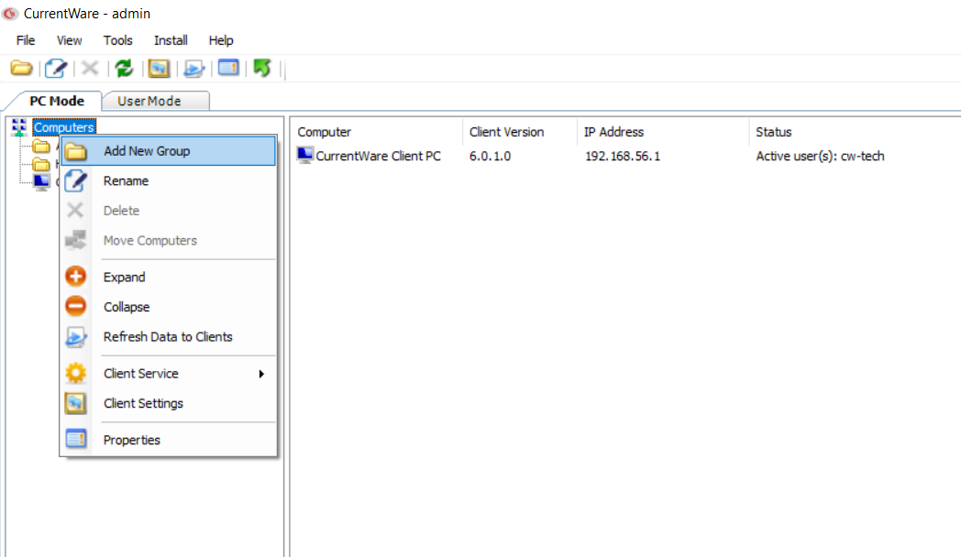The width and height of the screenshot is (961, 557).
Task: Choose Rename in the context menu
Action: pos(169,181)
